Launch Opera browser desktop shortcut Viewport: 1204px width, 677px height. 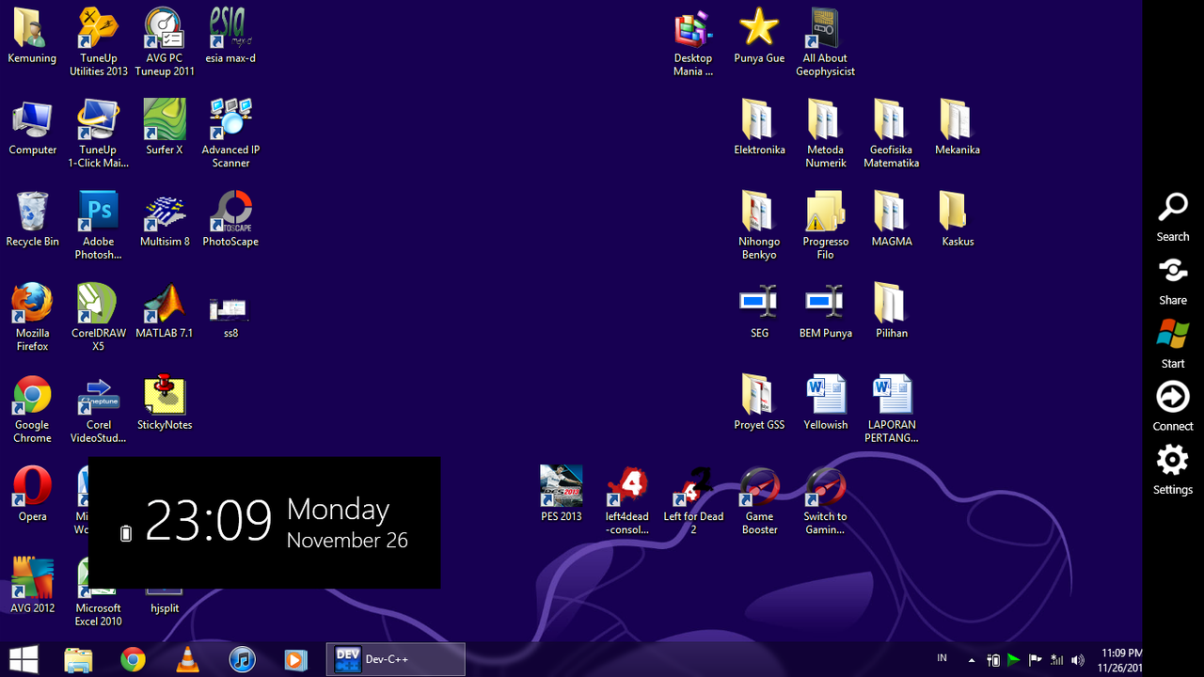32,494
